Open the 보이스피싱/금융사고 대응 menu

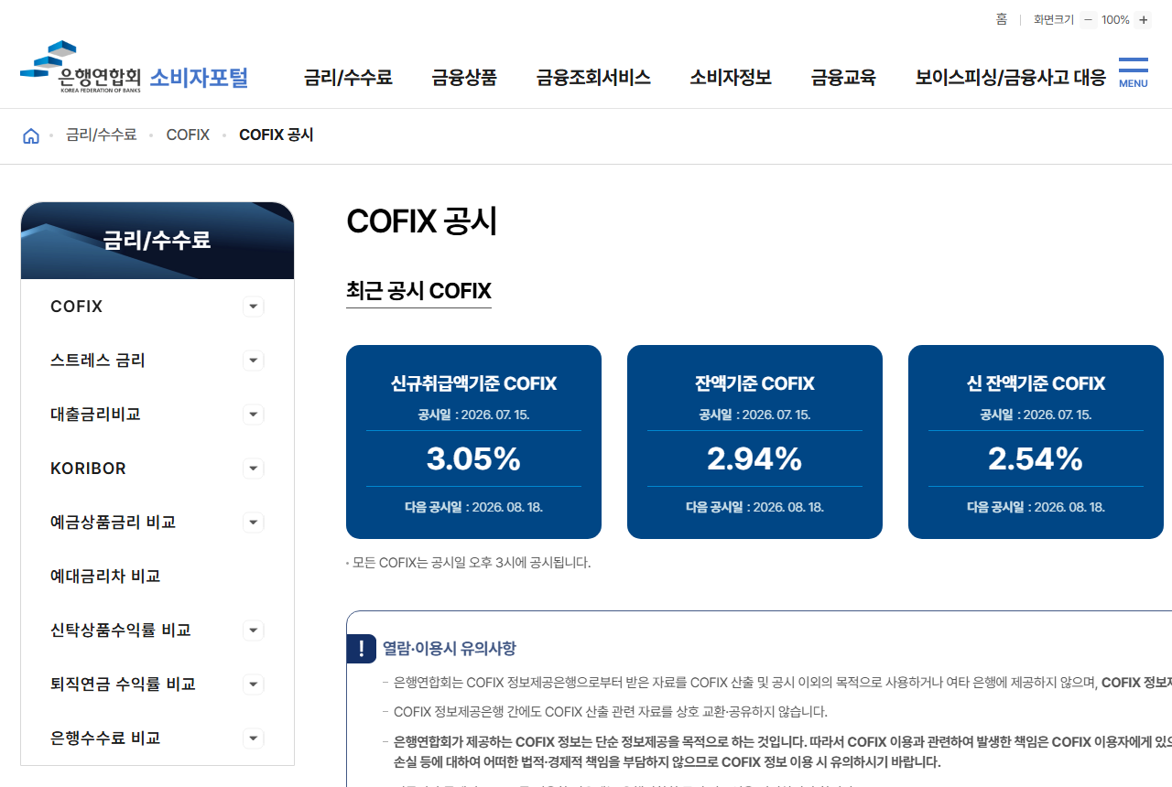pyautogui.click(x=1011, y=78)
